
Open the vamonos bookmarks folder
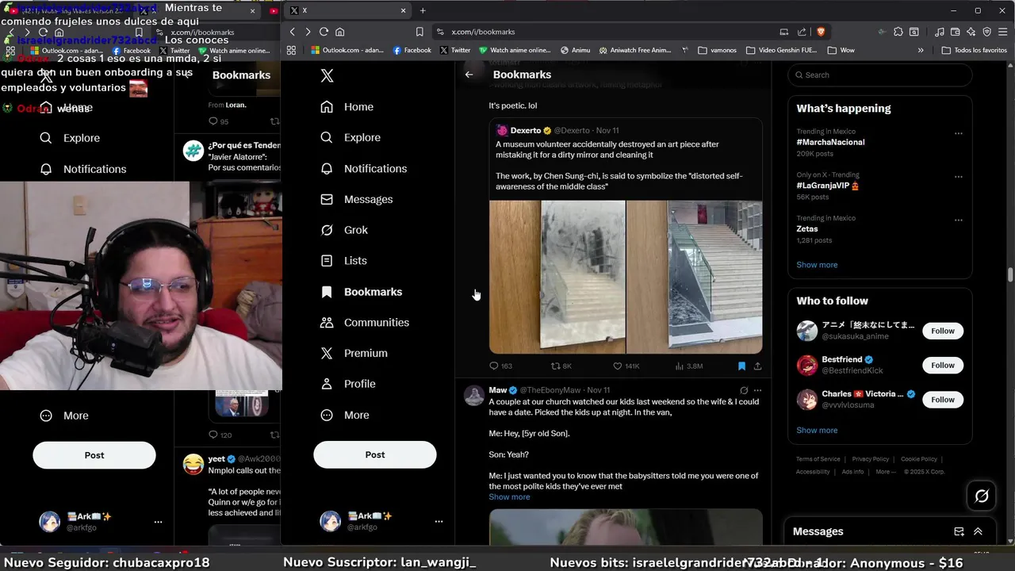[x=717, y=50]
